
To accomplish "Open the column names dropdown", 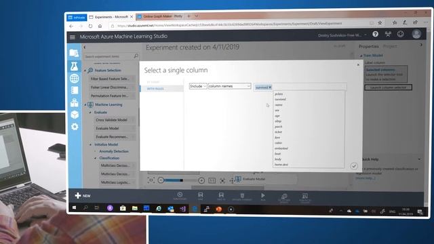I will pos(229,86).
